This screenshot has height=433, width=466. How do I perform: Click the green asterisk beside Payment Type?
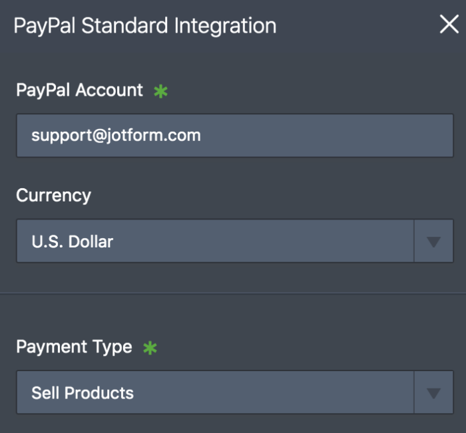tap(150, 348)
